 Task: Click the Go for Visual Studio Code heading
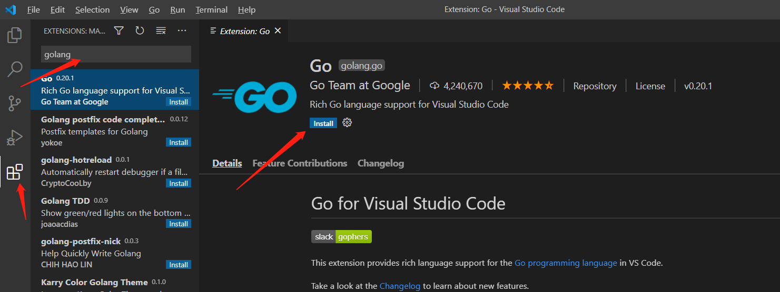point(408,203)
